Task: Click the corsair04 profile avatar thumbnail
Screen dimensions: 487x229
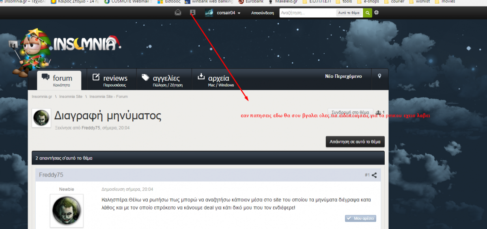Action: pyautogui.click(x=209, y=13)
